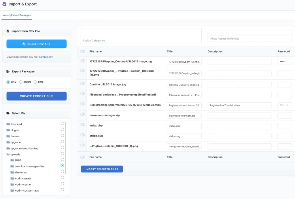Image resolution: width=295 pixels, height=199 pixels.
Task: Click the folder icon next to wpdm-cache
Action: pos(13,184)
